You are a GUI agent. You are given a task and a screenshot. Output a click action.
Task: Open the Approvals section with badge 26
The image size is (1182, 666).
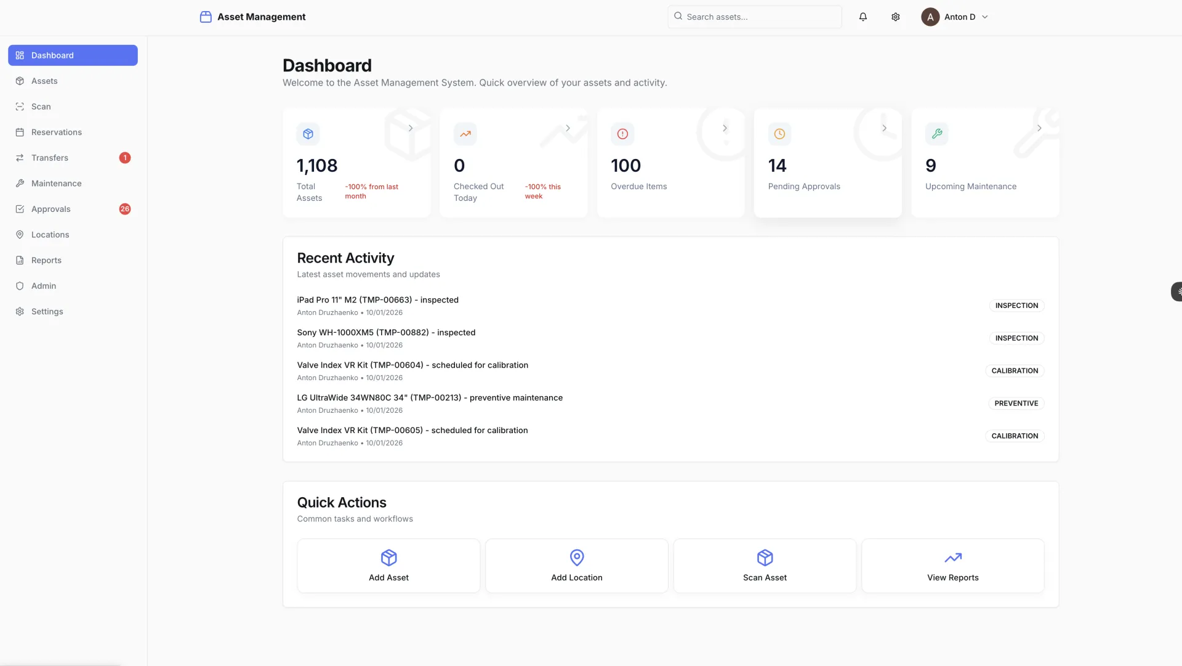coord(51,209)
